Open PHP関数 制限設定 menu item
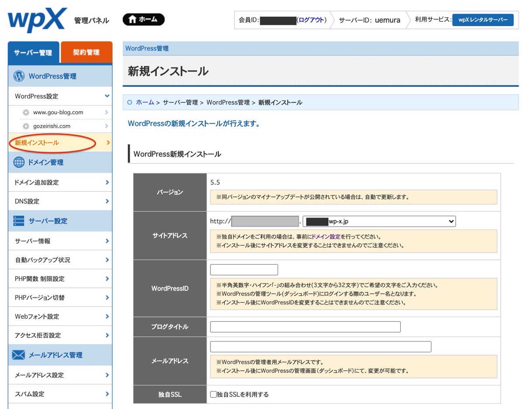523x409 pixels. pos(60,279)
